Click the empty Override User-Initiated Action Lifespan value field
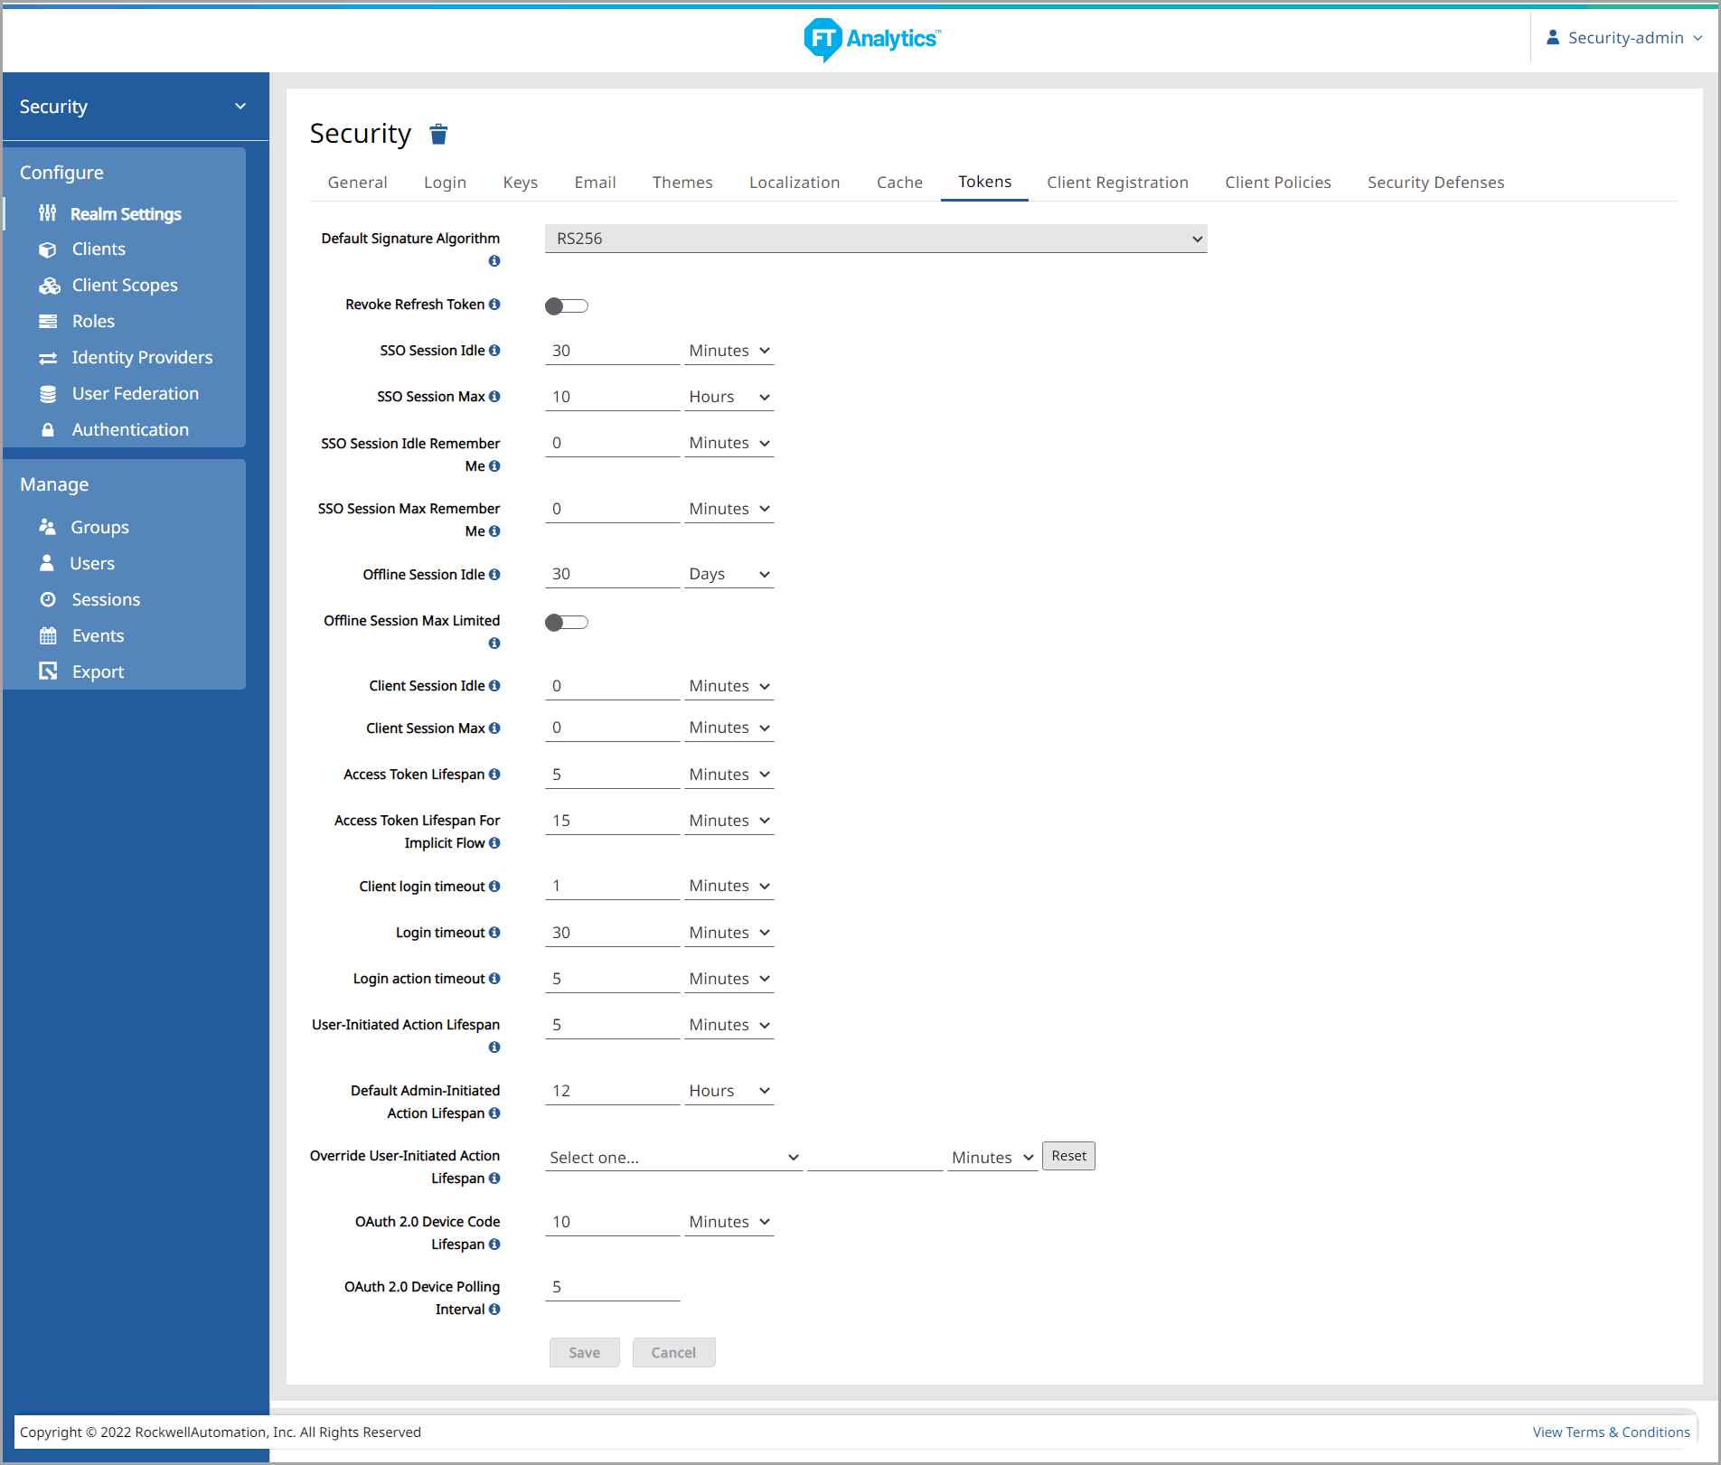 pos(875,1158)
